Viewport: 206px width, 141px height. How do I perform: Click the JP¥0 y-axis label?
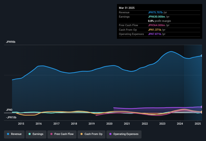(9, 110)
